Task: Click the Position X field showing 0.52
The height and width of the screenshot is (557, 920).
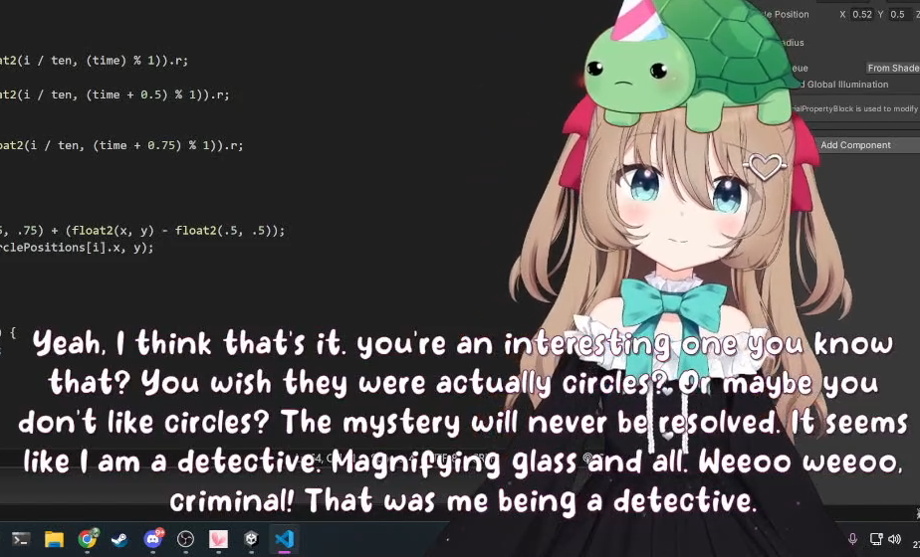Action: coord(862,14)
